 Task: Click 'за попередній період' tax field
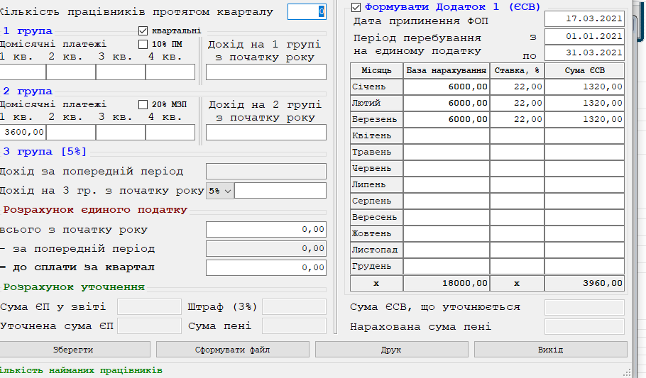click(x=266, y=249)
